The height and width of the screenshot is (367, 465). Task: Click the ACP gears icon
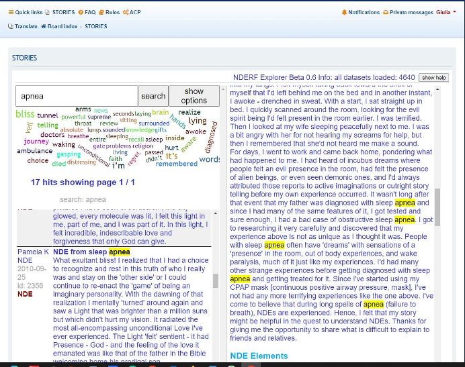pyautogui.click(x=126, y=12)
